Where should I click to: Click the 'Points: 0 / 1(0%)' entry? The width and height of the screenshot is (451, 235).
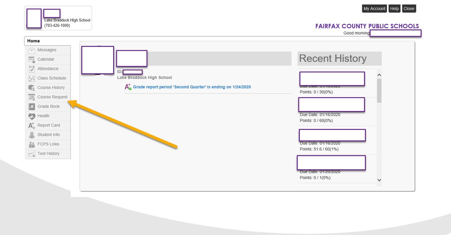(x=315, y=178)
